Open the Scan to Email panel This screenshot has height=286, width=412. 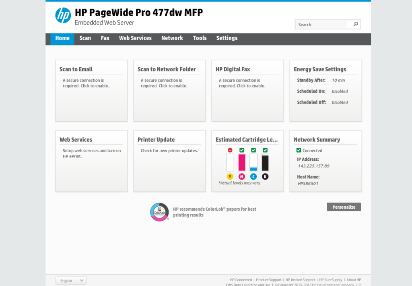pyautogui.click(x=91, y=91)
